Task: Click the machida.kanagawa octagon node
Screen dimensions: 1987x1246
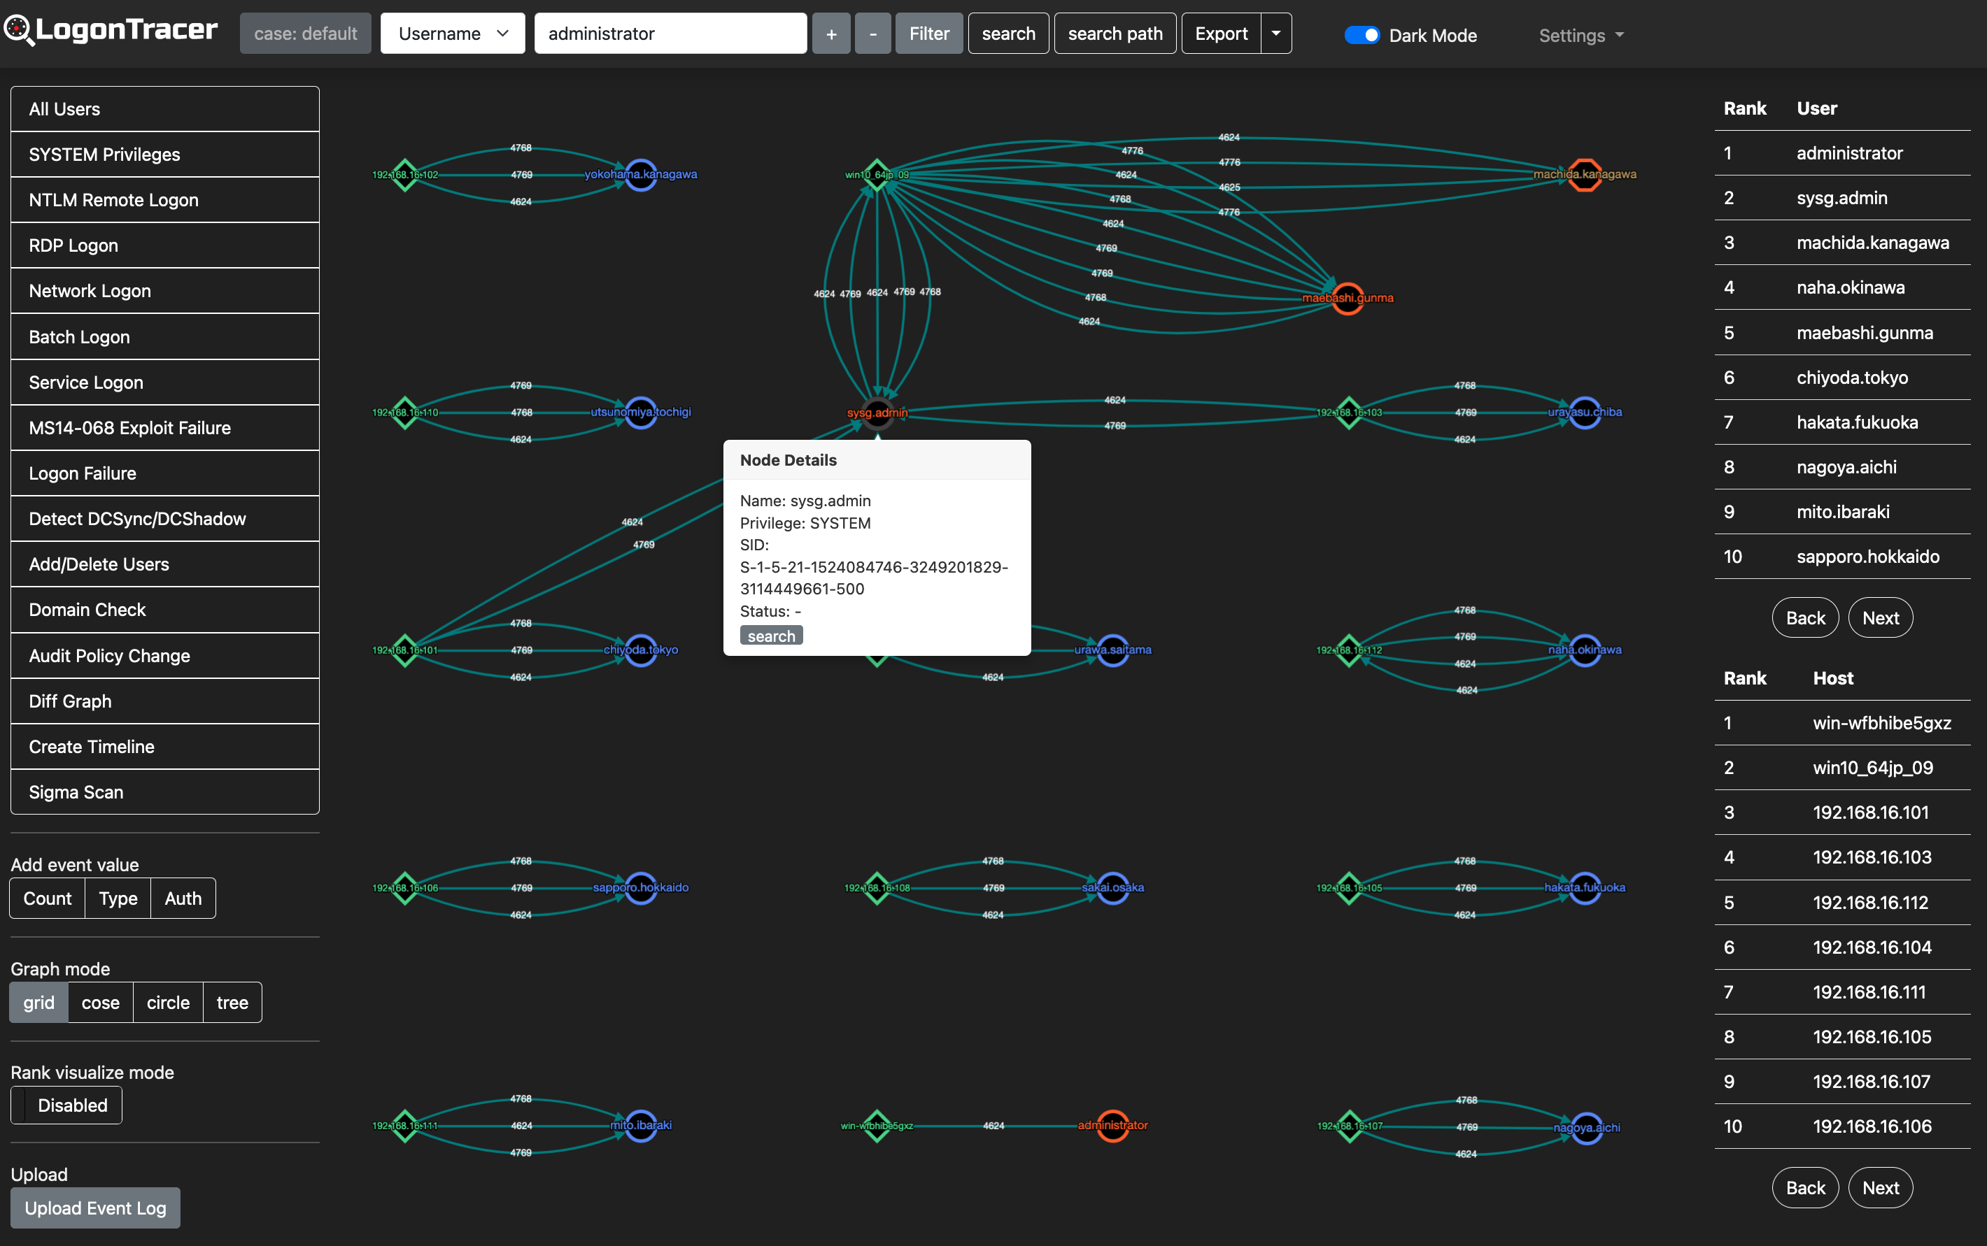Action: pyautogui.click(x=1584, y=175)
